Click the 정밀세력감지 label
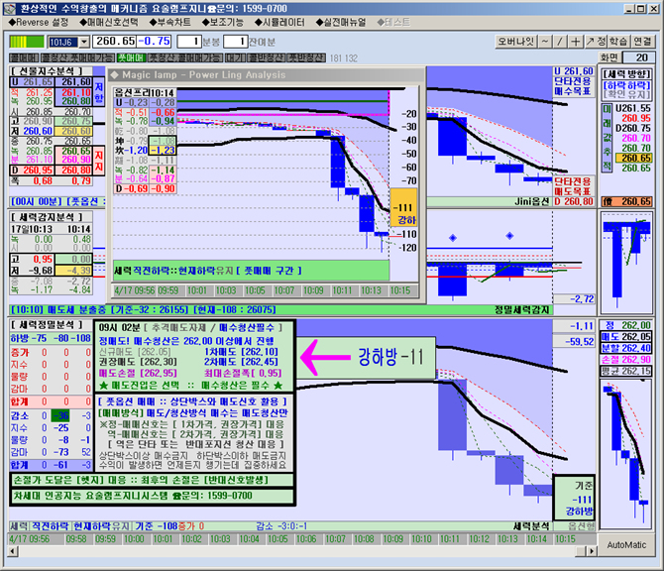Image resolution: width=664 pixels, height=571 pixels. click(x=521, y=310)
